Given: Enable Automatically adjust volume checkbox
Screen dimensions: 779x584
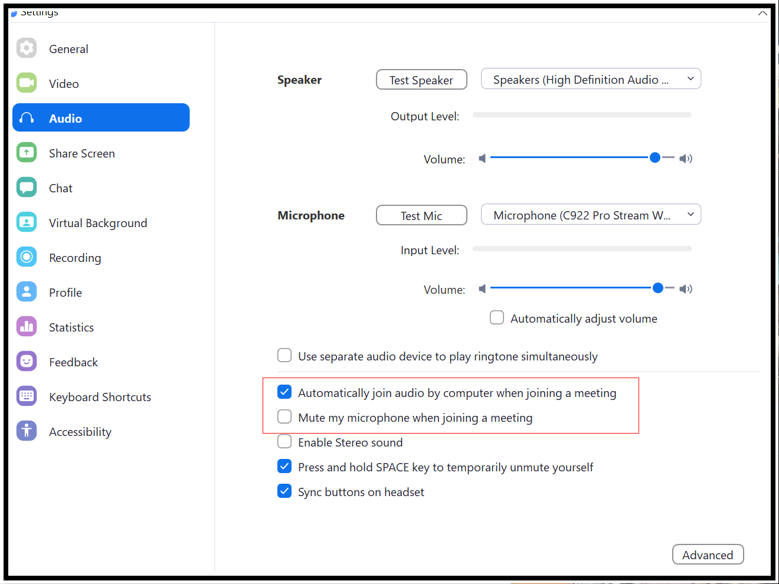Looking at the screenshot, I should (497, 318).
